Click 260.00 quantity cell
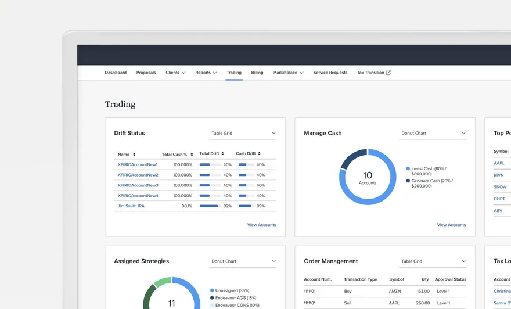Image resolution: width=511 pixels, height=309 pixels. point(423,303)
